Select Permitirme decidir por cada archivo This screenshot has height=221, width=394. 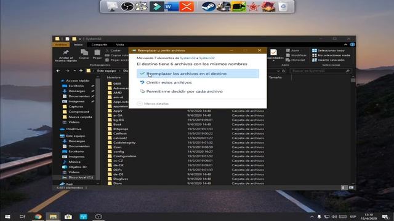[x=184, y=91]
